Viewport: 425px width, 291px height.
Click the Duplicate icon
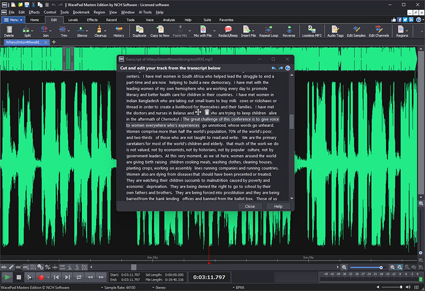139,30
